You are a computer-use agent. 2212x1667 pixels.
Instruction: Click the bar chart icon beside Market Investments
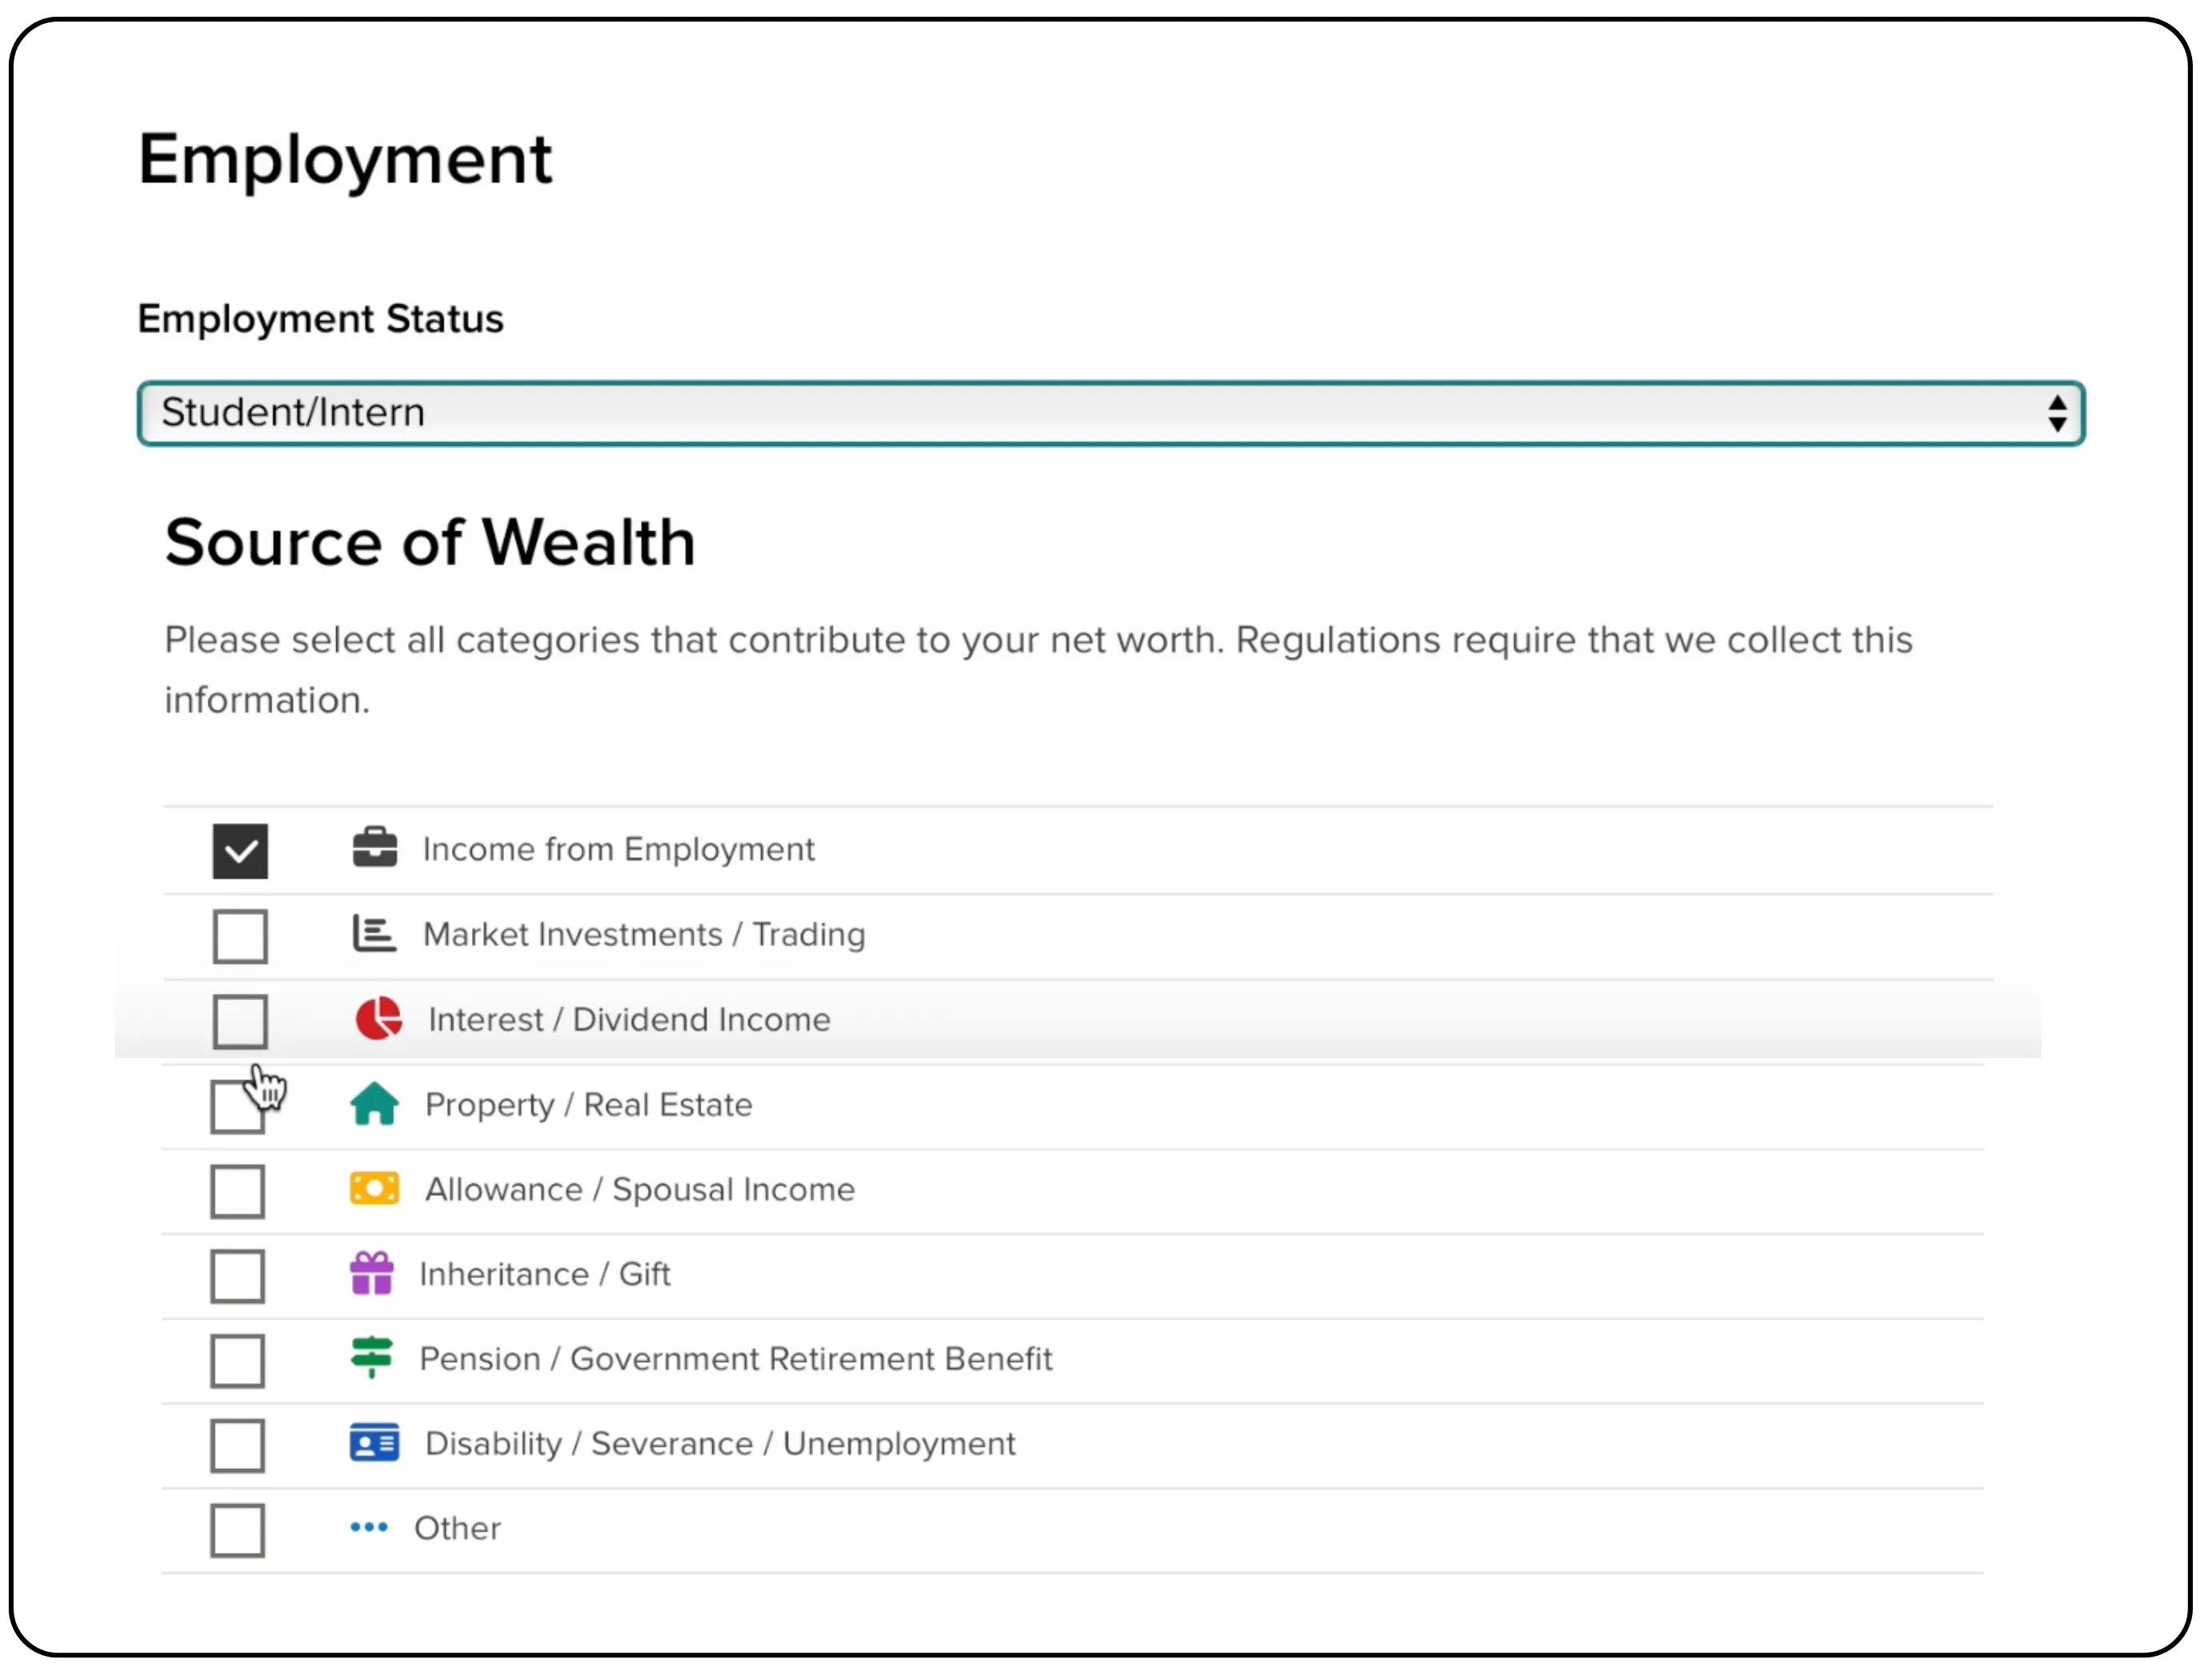[372, 933]
